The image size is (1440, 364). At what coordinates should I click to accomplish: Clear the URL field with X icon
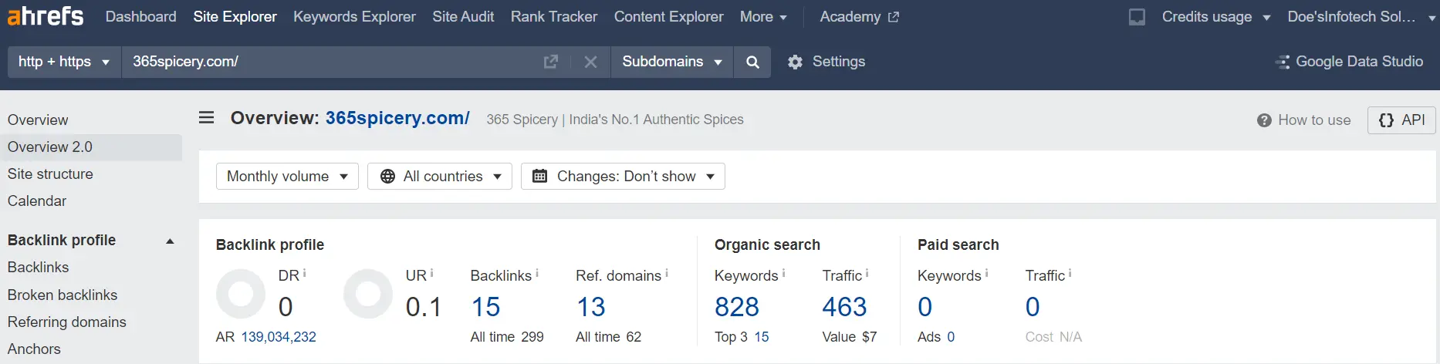tap(590, 62)
